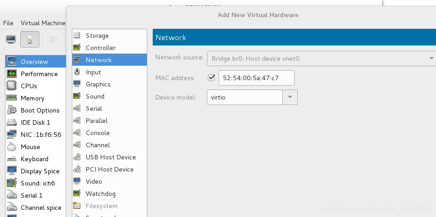Click the Filesystem folder icon

77,206
